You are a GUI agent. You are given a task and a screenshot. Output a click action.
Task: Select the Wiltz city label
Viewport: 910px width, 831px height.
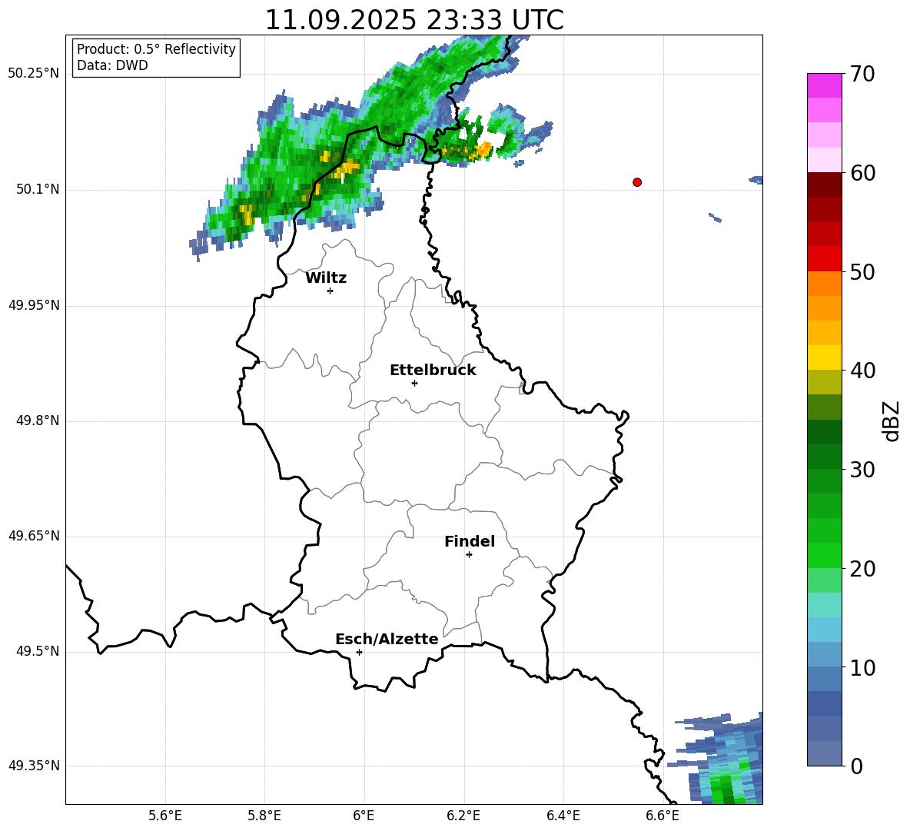click(x=326, y=278)
